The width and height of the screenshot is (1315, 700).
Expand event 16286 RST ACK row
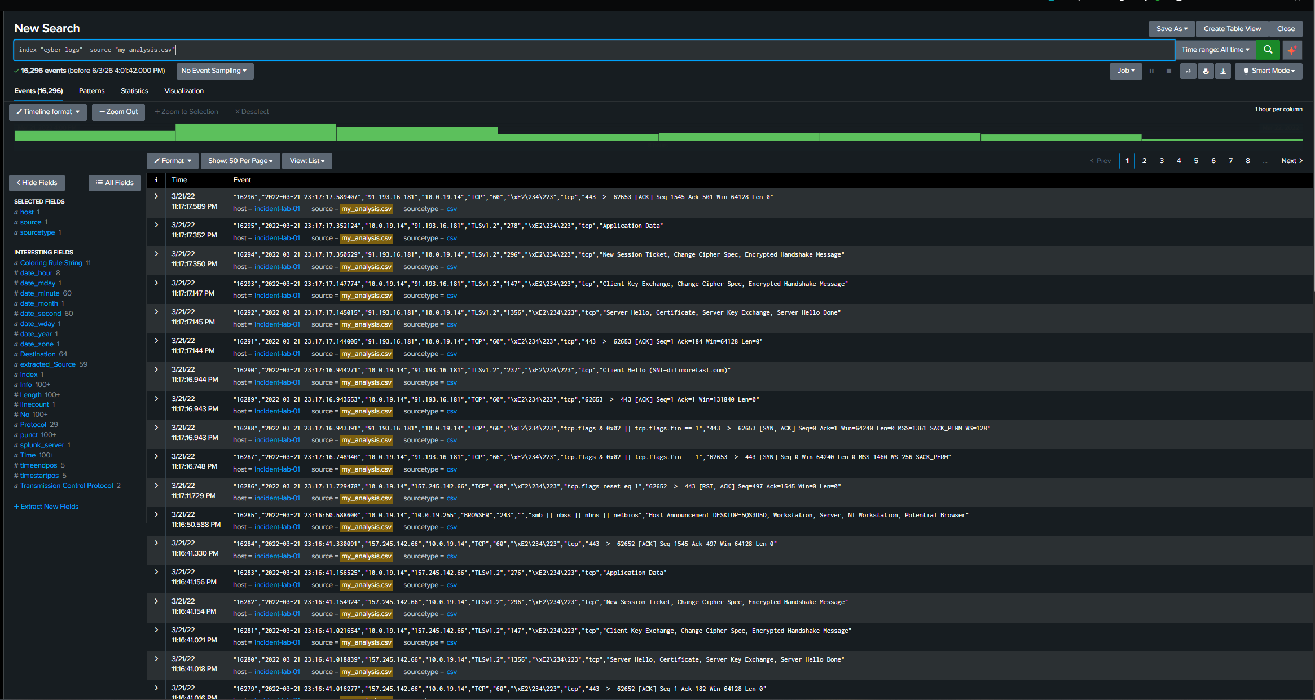[156, 486]
